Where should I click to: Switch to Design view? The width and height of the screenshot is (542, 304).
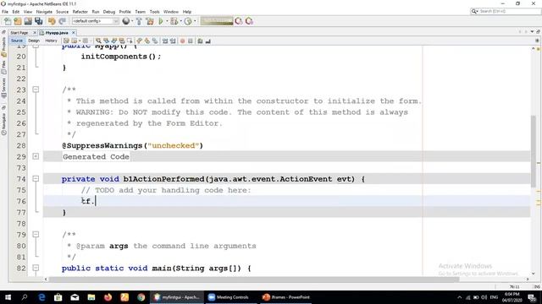(34, 41)
